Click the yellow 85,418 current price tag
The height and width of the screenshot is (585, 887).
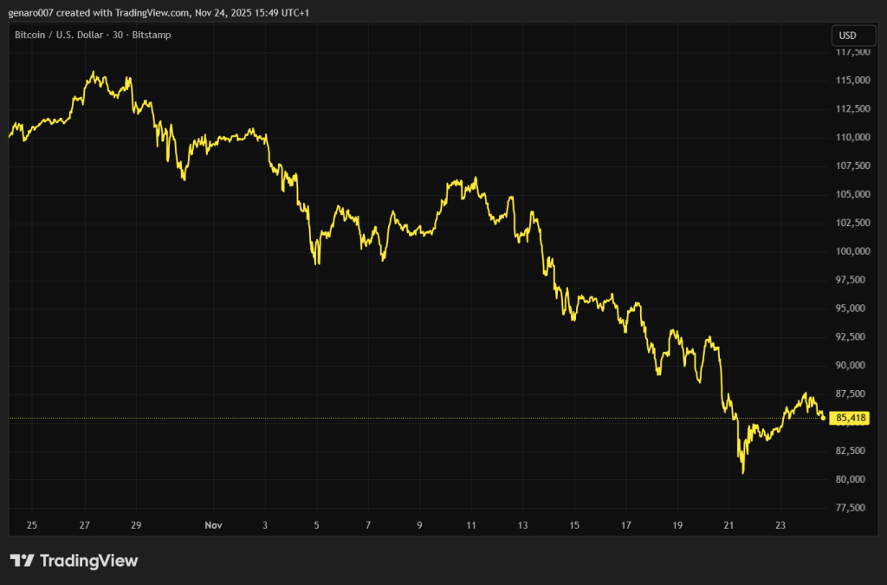point(849,419)
